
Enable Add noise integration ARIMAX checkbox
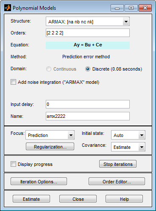click(x=13, y=82)
